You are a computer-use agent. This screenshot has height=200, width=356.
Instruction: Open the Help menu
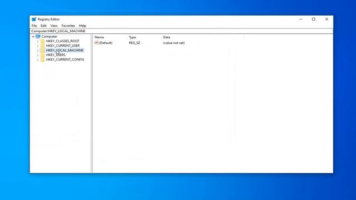point(82,26)
